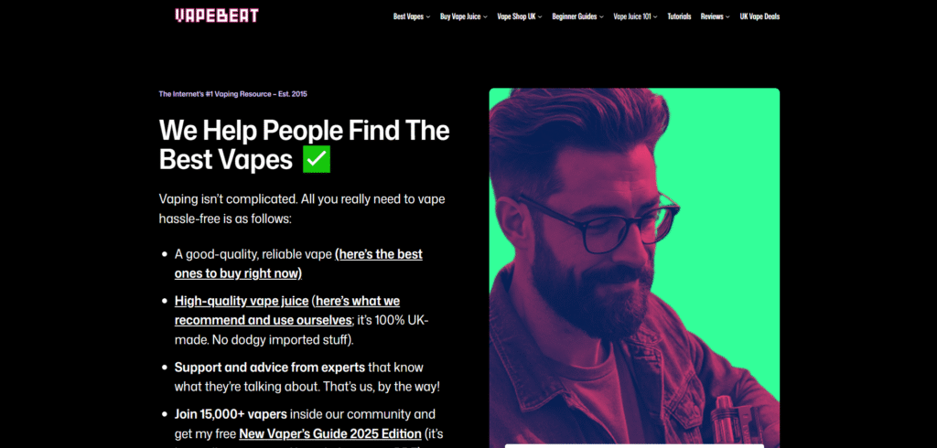The height and width of the screenshot is (448, 937).
Task: Click the green checkmark emoji in headline
Action: click(x=317, y=160)
